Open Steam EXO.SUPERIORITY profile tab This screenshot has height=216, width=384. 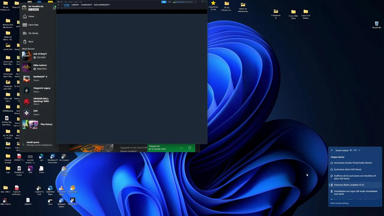click(102, 5)
